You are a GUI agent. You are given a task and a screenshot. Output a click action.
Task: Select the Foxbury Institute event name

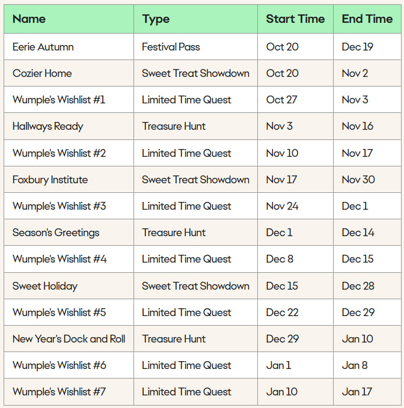pos(50,180)
